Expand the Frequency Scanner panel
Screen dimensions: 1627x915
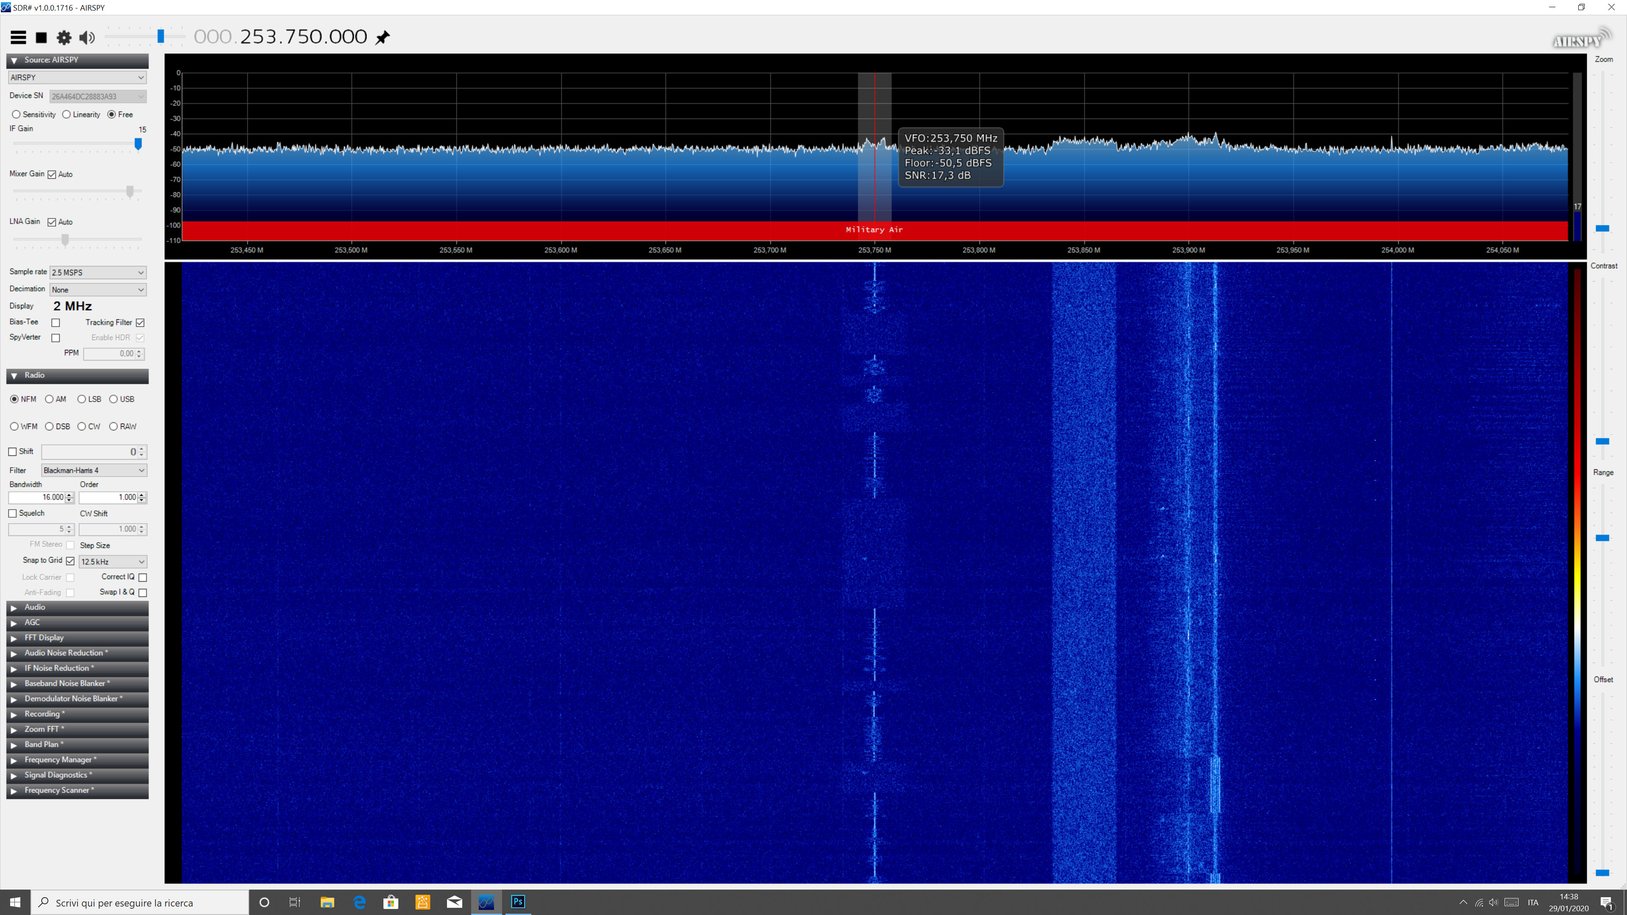(77, 790)
